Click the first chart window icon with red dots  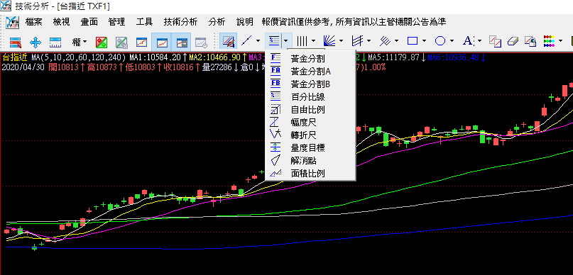pos(141,42)
